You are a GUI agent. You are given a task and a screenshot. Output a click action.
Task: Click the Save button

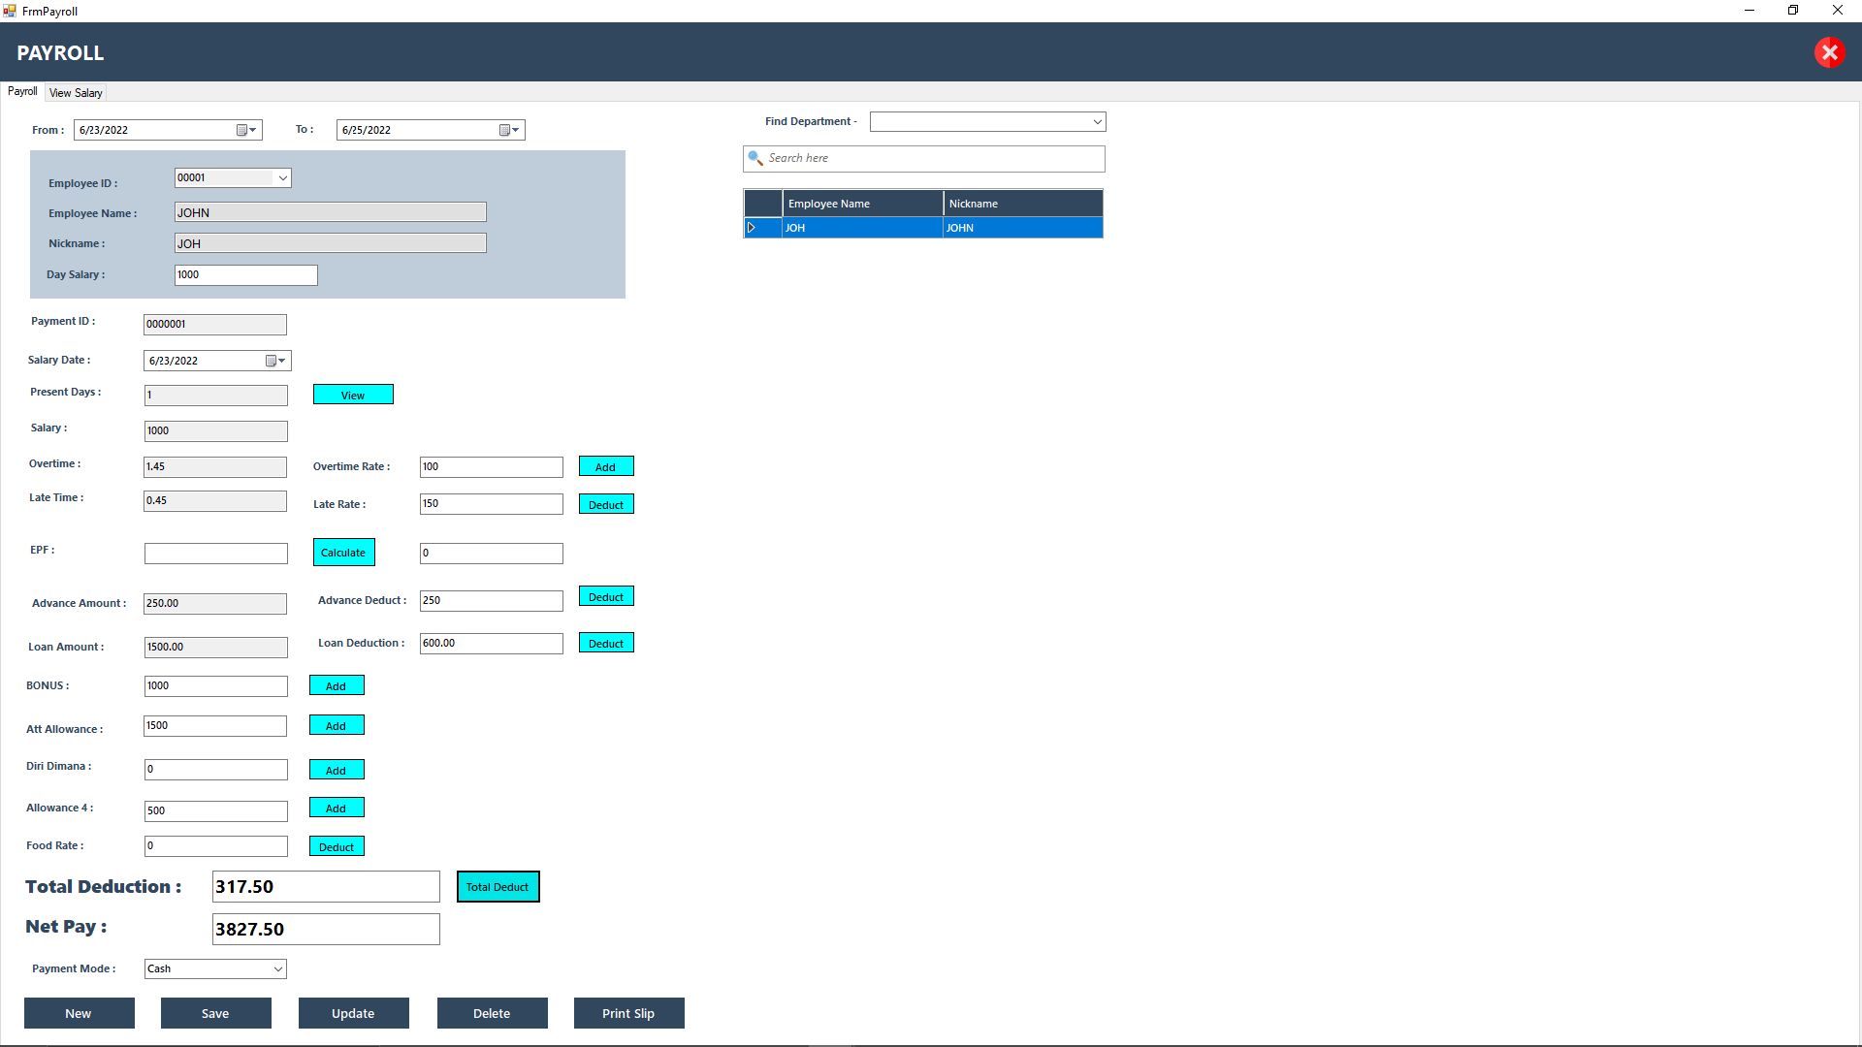[x=215, y=1013]
